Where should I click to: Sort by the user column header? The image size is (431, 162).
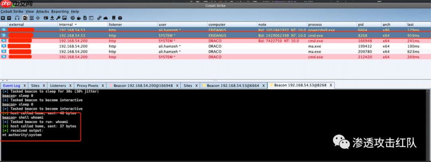[182, 25]
